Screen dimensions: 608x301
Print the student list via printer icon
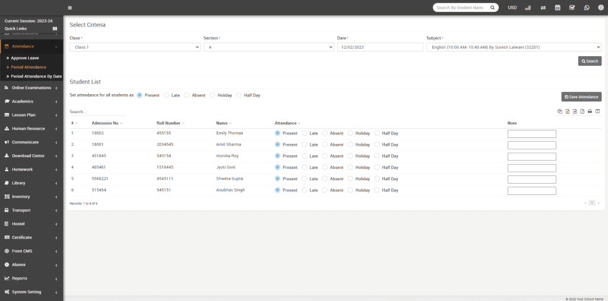tap(590, 111)
